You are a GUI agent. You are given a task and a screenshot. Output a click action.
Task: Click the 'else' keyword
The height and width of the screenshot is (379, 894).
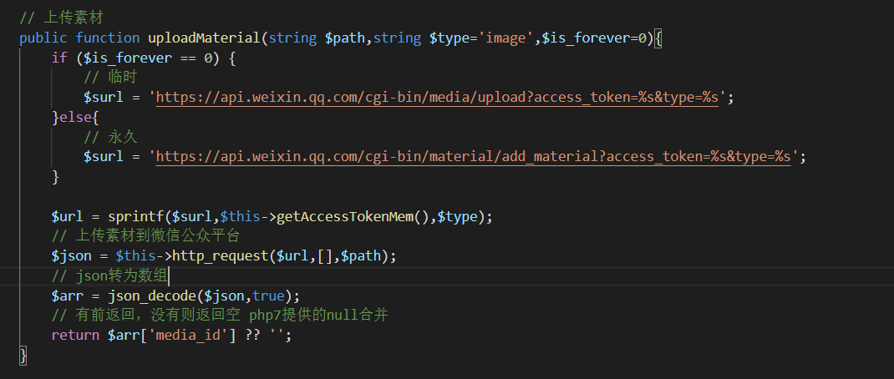coord(74,118)
